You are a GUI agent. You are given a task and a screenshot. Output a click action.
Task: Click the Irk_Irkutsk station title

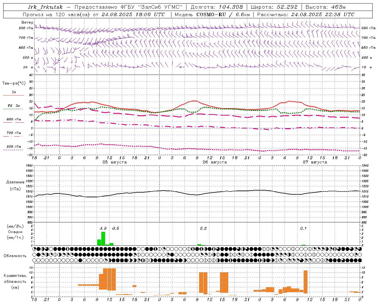(x=45, y=7)
